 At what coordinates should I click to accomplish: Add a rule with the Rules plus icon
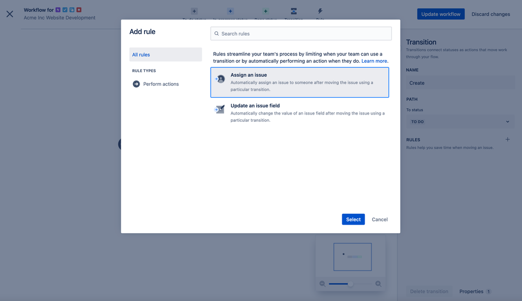[x=507, y=140]
